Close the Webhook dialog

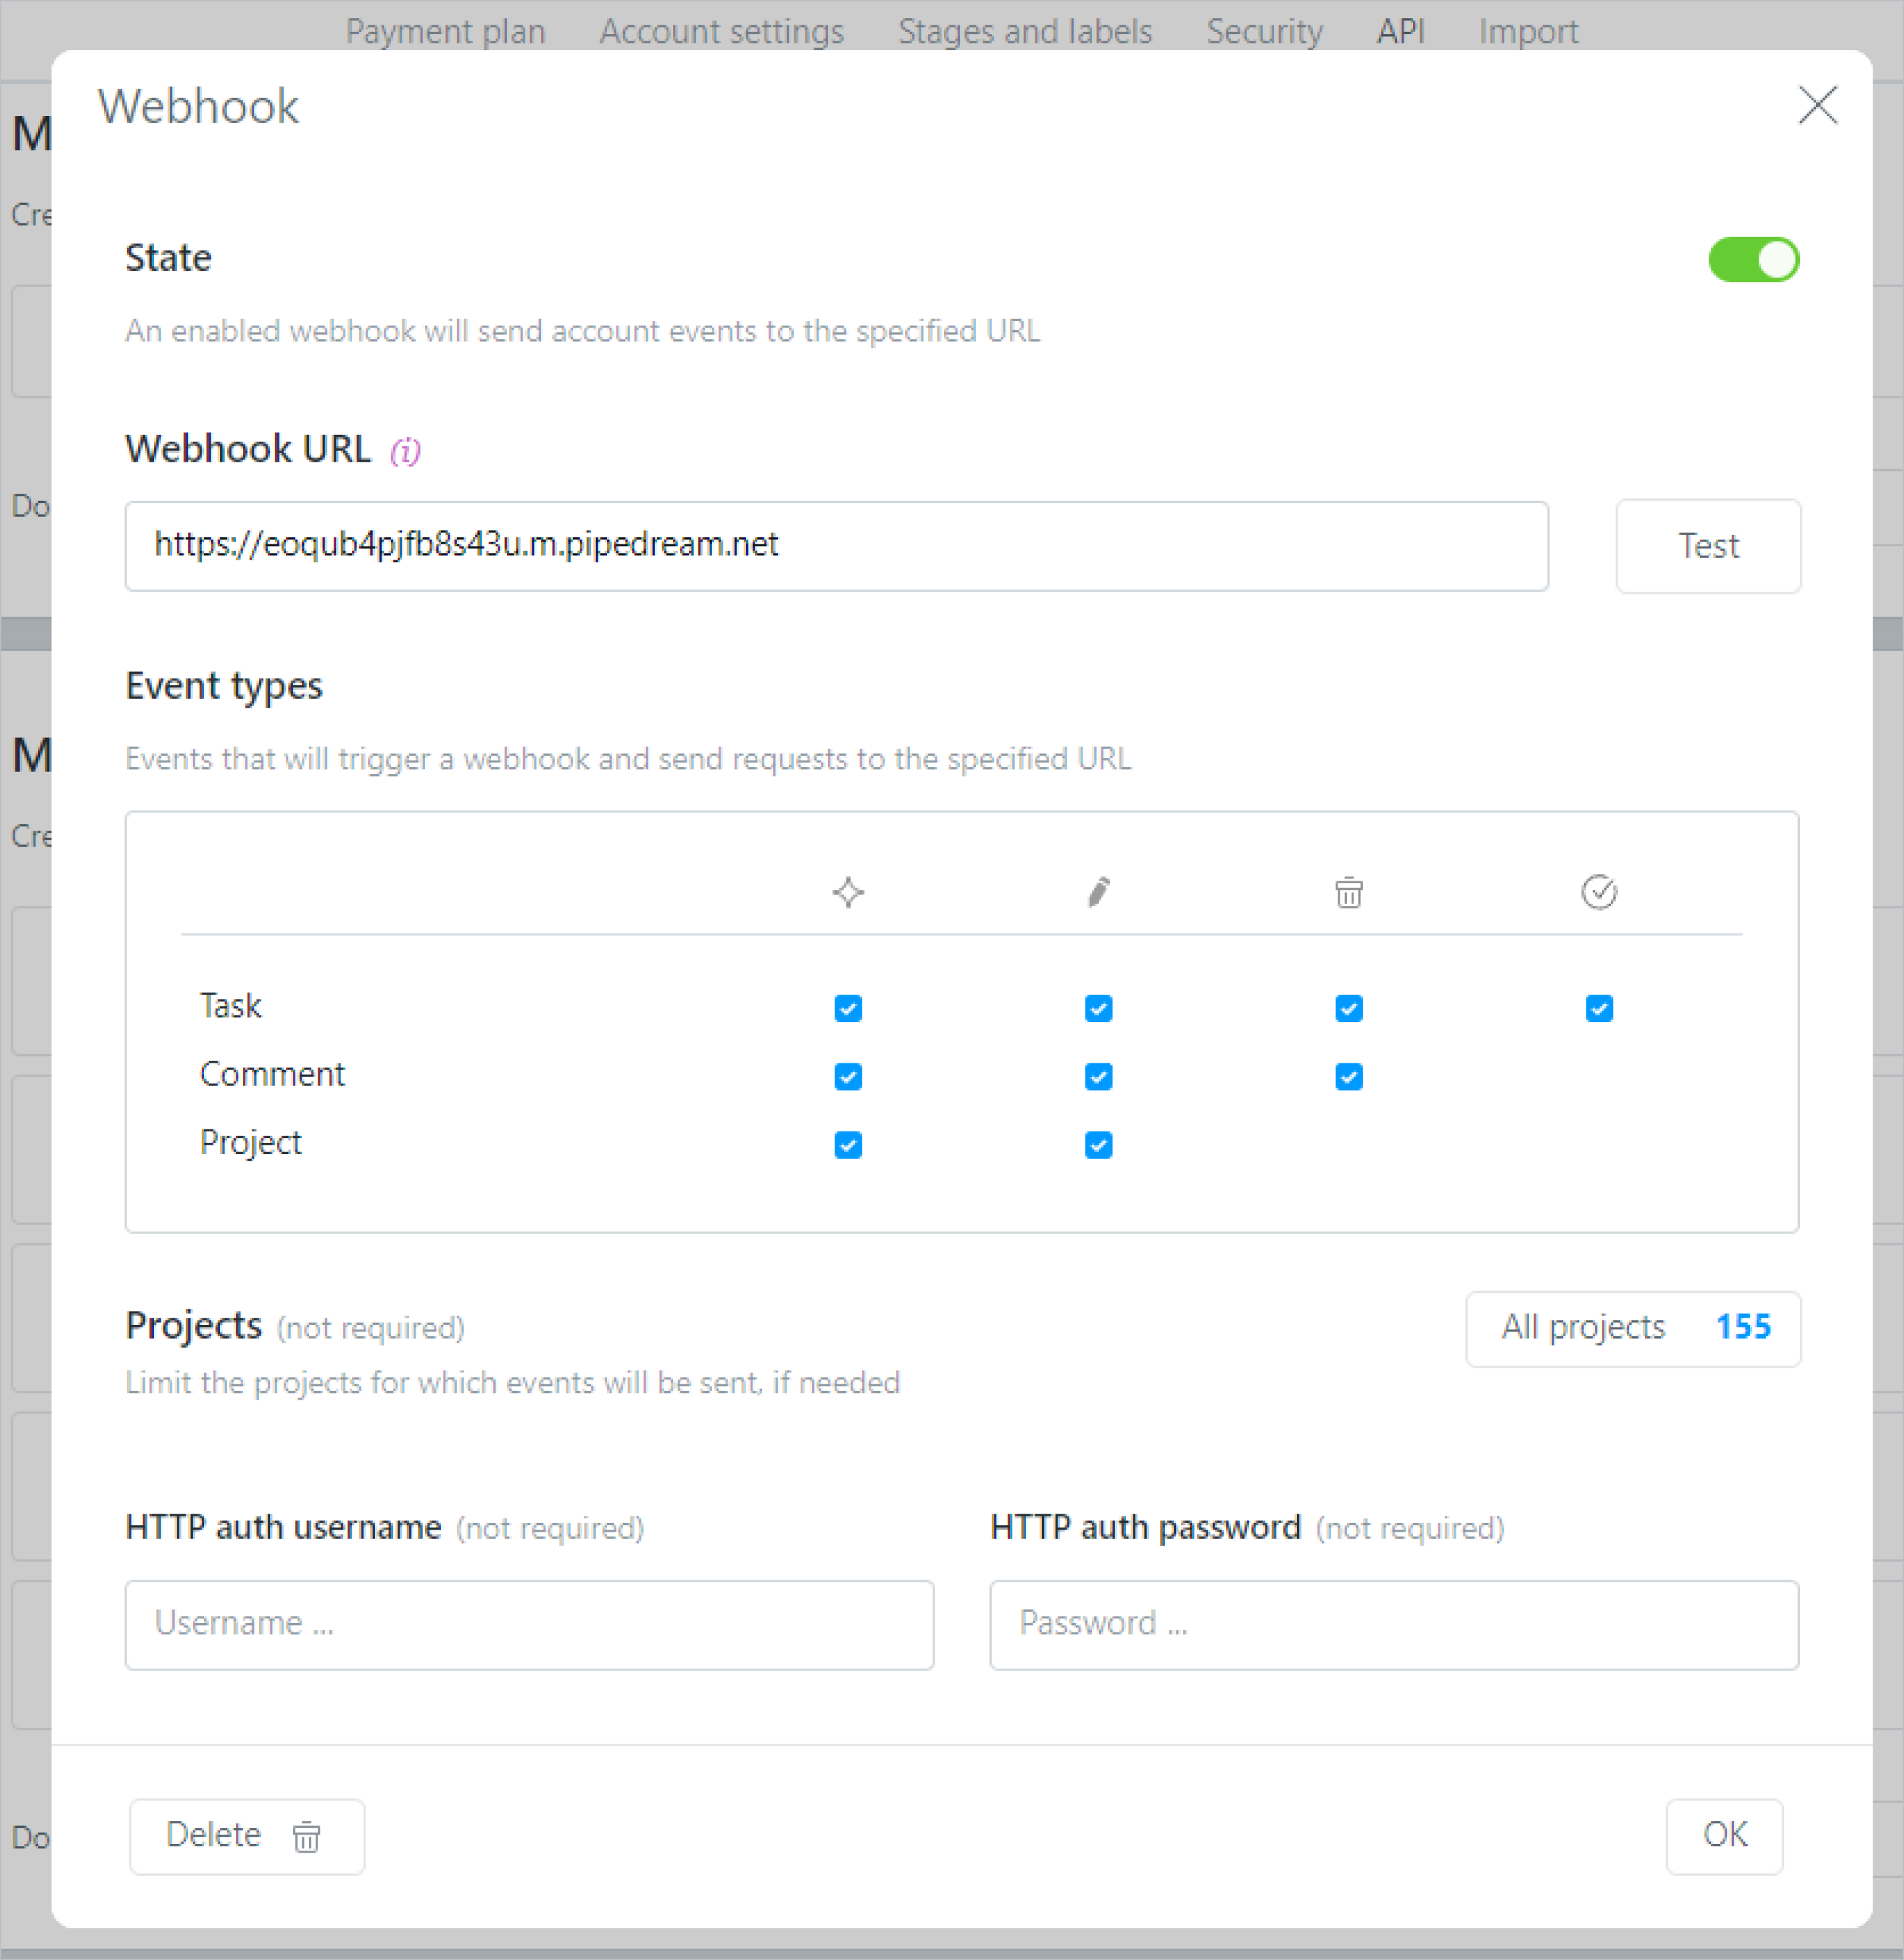coord(1818,106)
